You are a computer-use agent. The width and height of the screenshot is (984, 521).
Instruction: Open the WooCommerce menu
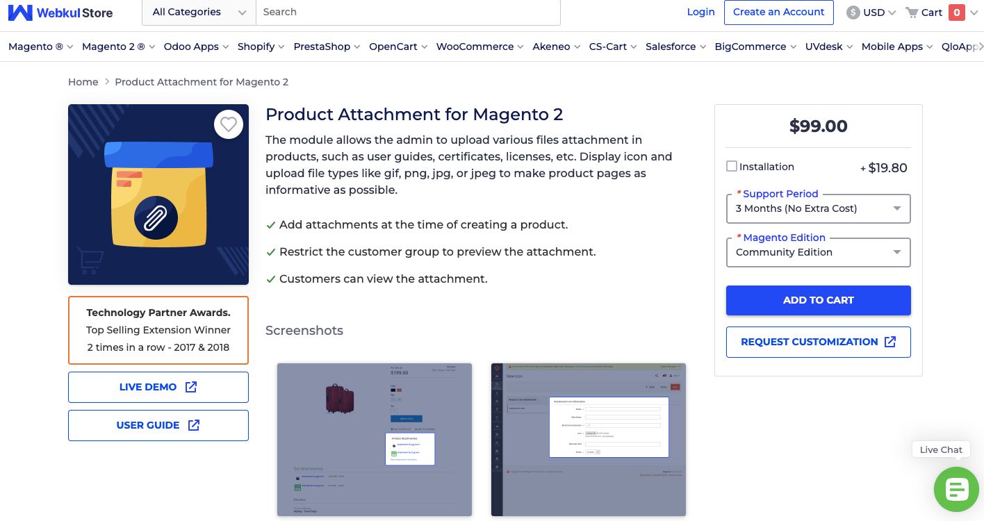475,47
